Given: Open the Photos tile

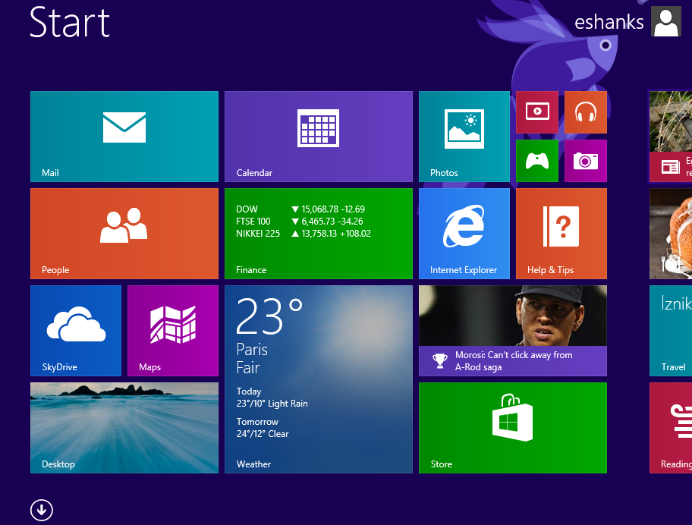Looking at the screenshot, I should [464, 137].
